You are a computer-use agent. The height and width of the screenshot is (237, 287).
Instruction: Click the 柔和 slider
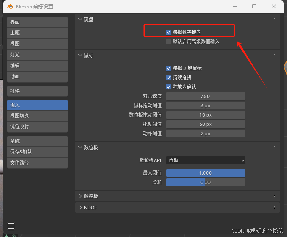point(205,182)
